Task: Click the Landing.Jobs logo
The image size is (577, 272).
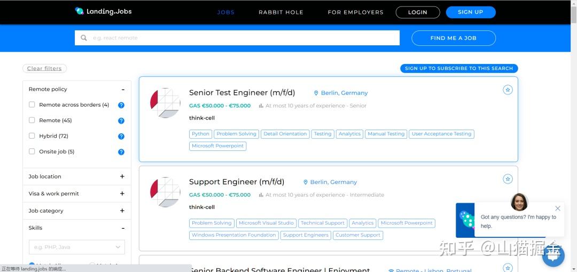Action: tap(103, 11)
